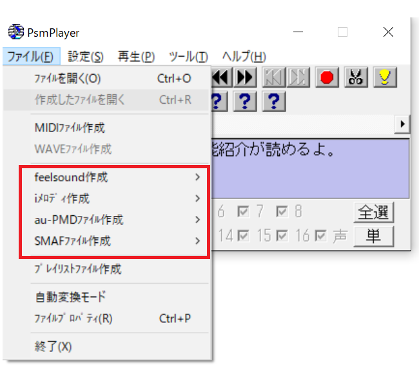Image resolution: width=419 pixels, height=379 pixels.
Task: Click the rightmost blue question mark button
Action: [274, 101]
